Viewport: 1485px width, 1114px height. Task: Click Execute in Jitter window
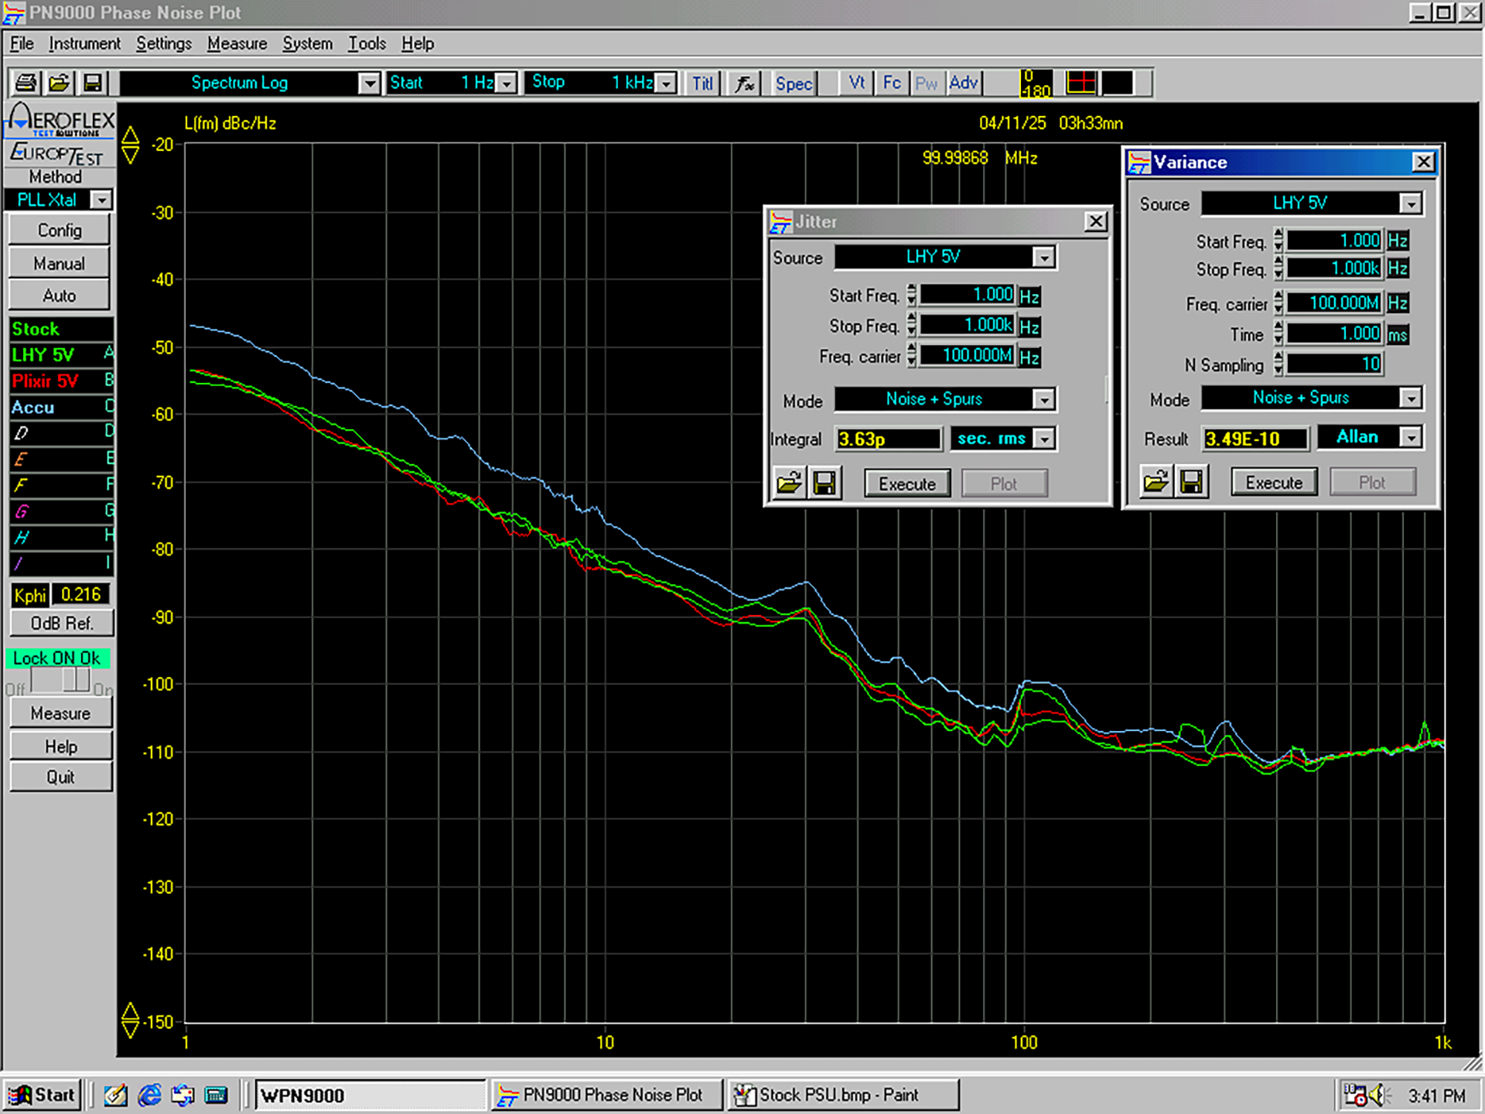coord(907,484)
